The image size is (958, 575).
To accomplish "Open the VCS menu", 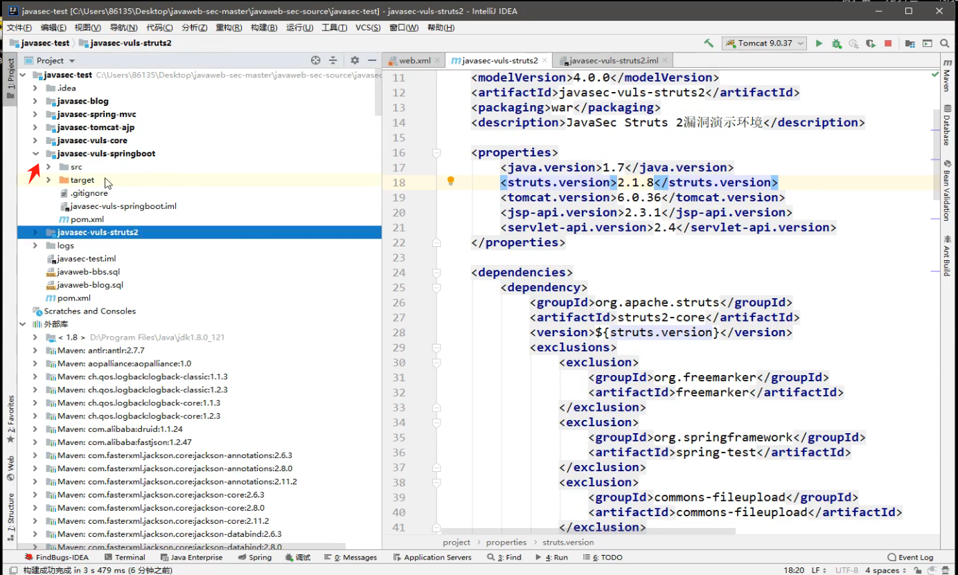I will (x=368, y=28).
